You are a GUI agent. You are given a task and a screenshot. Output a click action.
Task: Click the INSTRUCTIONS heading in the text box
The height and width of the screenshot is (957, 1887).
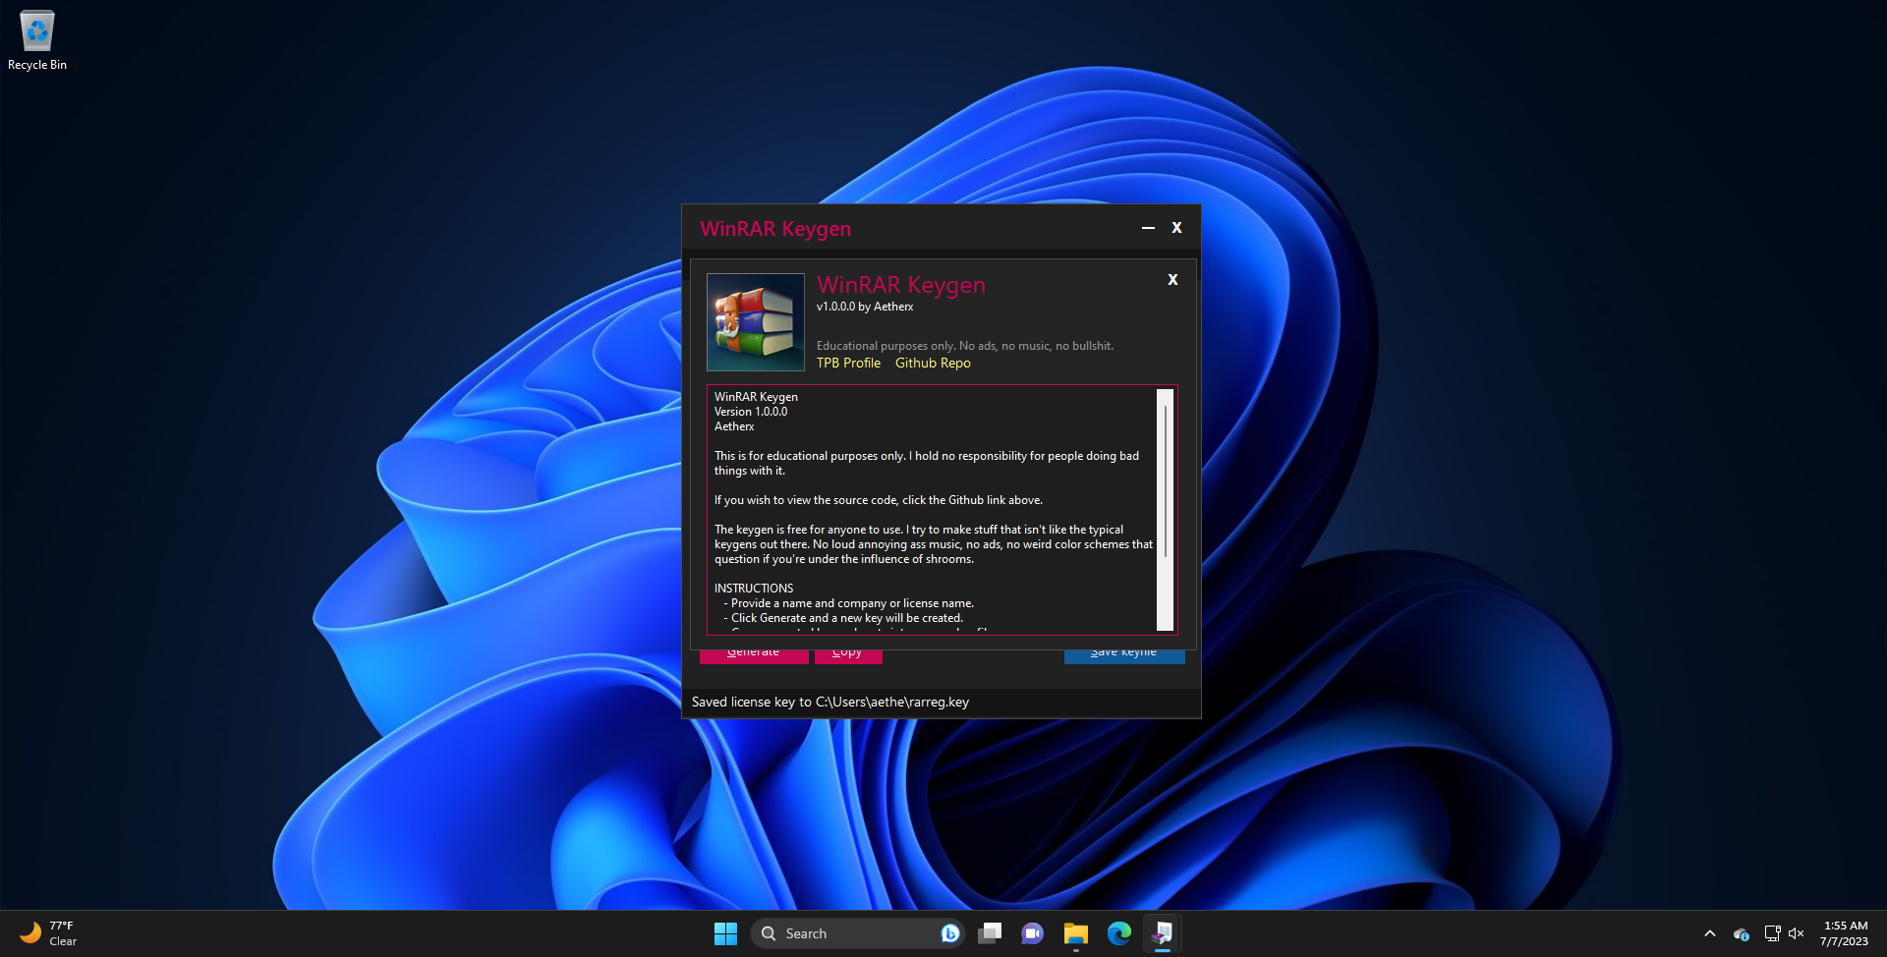pyautogui.click(x=754, y=589)
